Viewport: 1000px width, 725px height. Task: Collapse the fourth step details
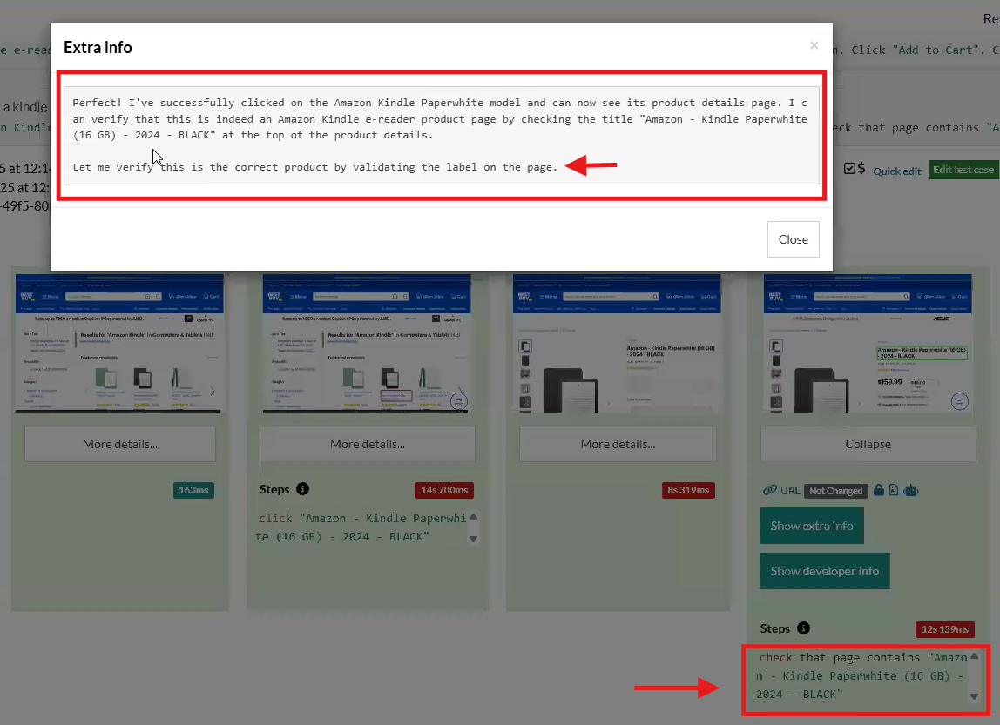click(x=868, y=444)
